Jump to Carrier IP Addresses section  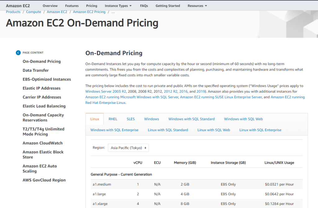click(42, 97)
